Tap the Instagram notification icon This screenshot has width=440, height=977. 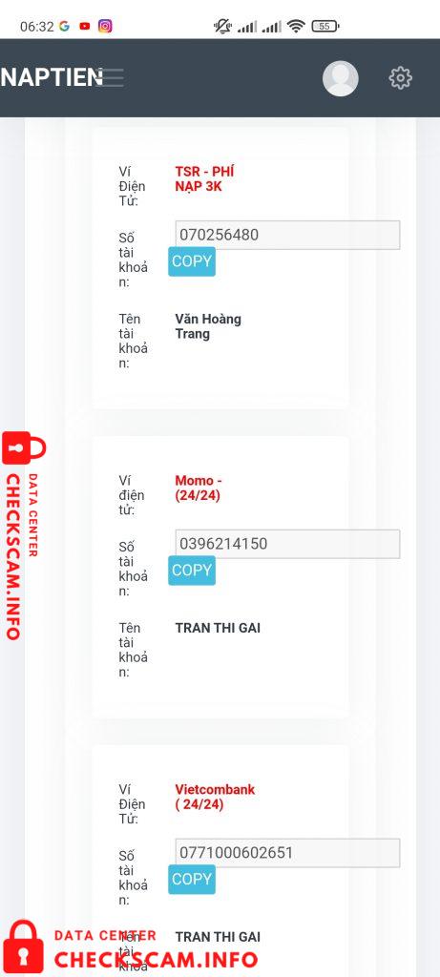(x=105, y=26)
